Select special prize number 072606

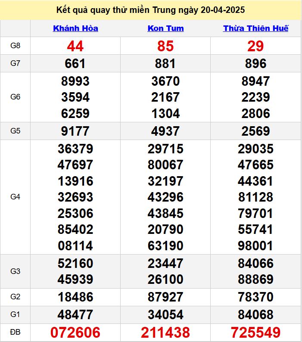pos(75,333)
